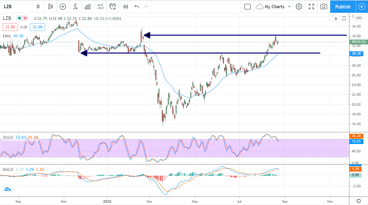
Task: Click the pink approximately-equal sign badge
Action: tap(25, 18)
